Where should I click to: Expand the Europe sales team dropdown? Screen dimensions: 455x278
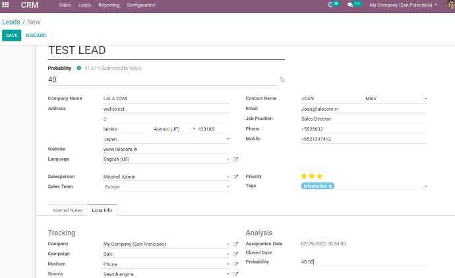click(x=228, y=186)
